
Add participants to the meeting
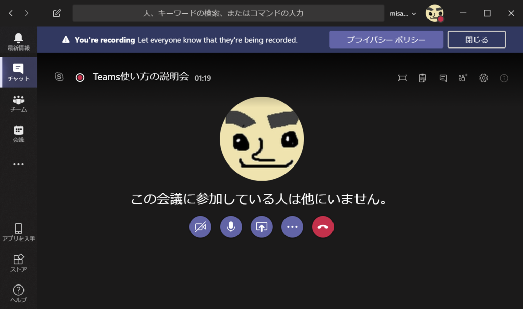coord(462,78)
